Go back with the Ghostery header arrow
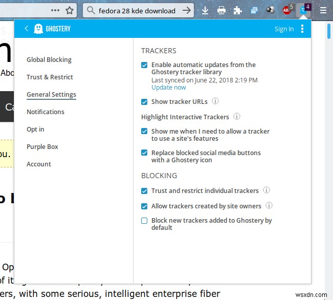Screen dimensions: 333x300 26,29
